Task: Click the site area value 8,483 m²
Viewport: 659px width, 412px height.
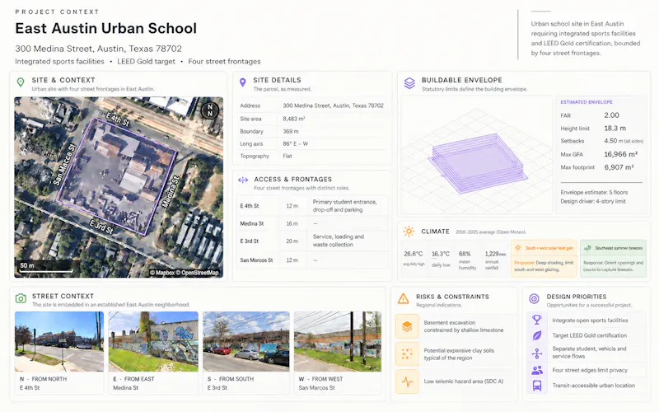Action: (x=294, y=119)
